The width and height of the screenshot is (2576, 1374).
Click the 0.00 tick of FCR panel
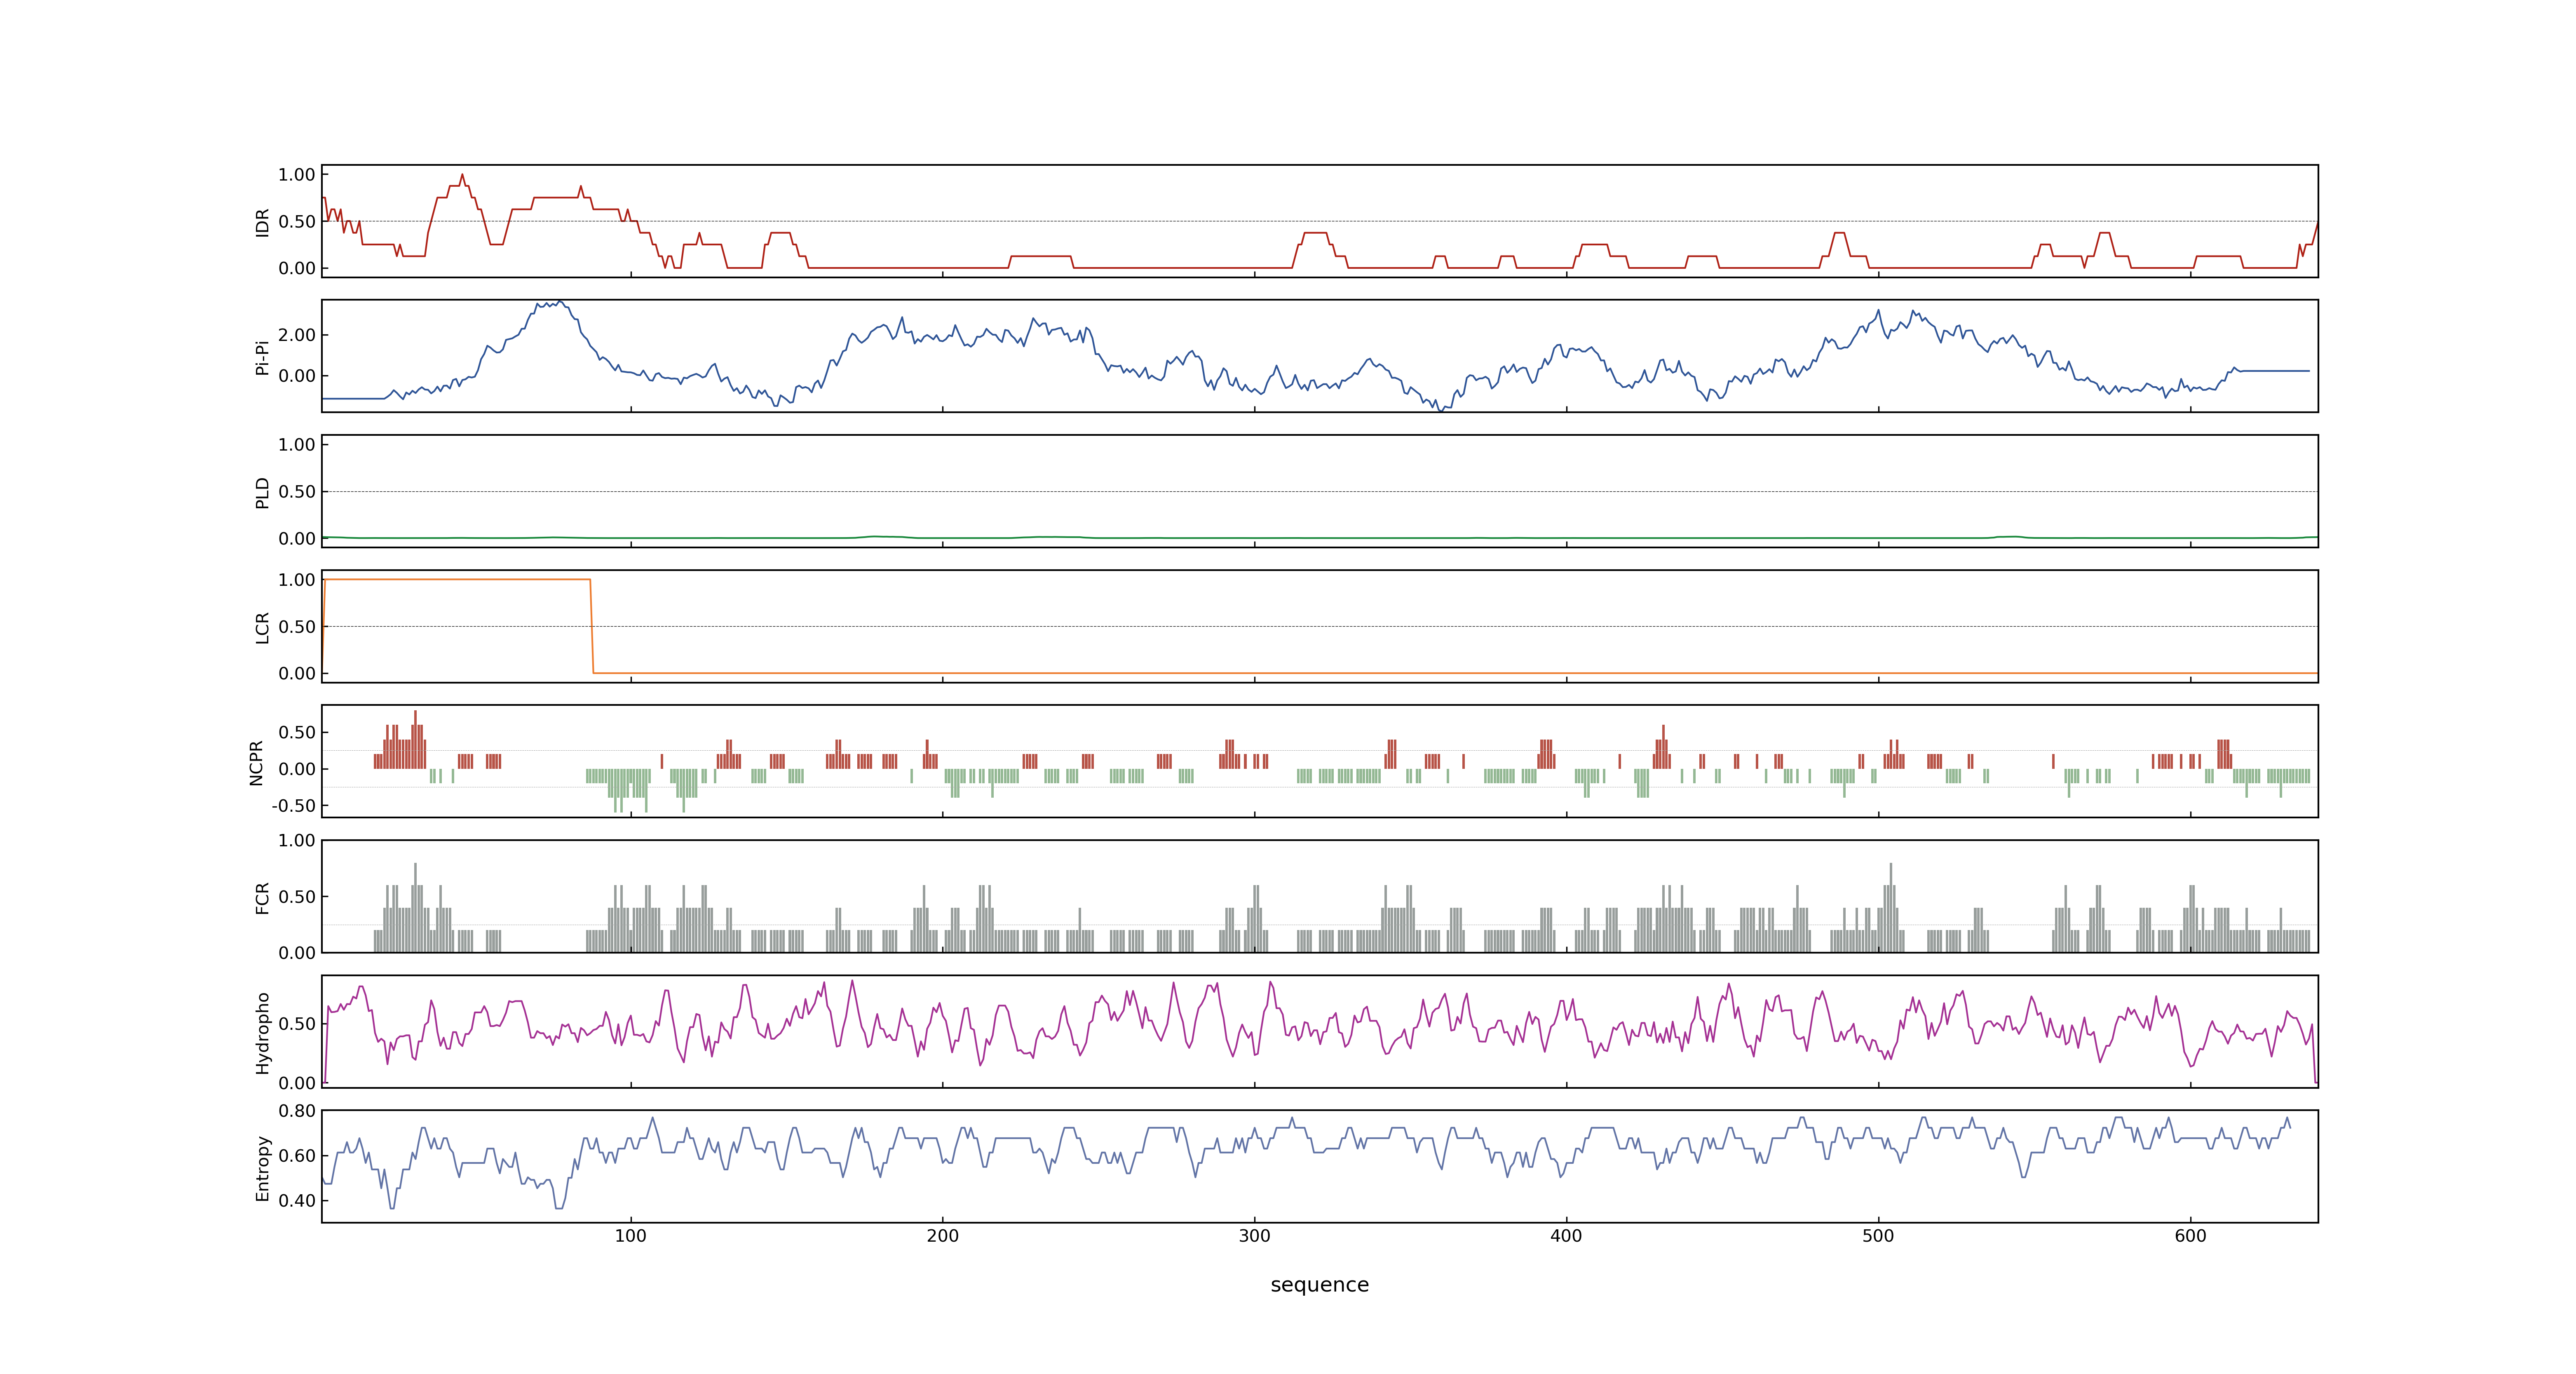(297, 953)
